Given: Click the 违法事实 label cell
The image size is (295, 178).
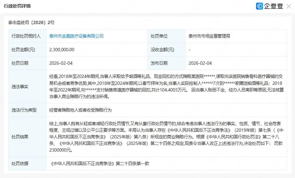Looking at the screenshot, I should [x=20, y=86].
